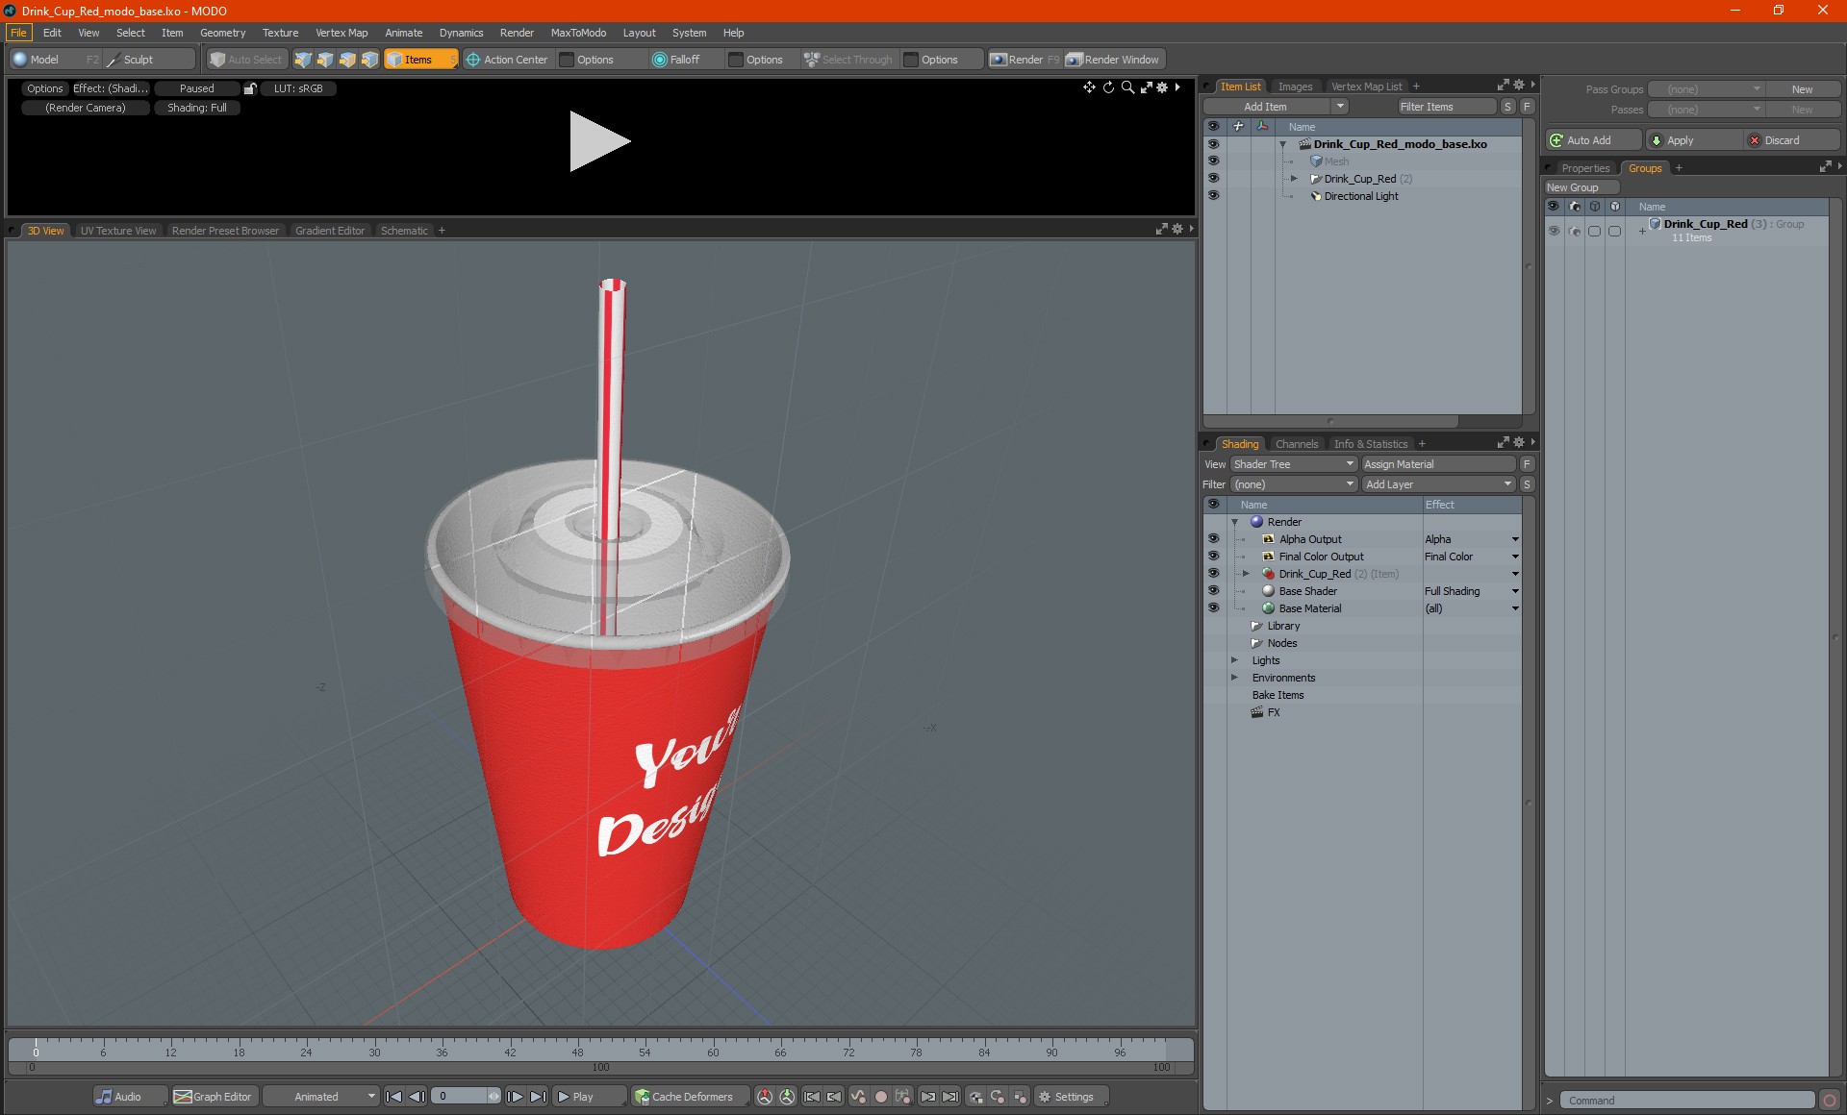Collapse the Drink_Cup_Red_modo_base.lxo scene tree
1847x1115 pixels.
click(x=1282, y=144)
